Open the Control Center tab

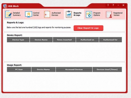click(x=33, y=14)
